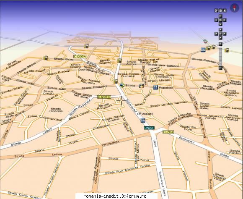Click the green globe POI icon
Screen dimensions: 243x199
pos(122,85)
